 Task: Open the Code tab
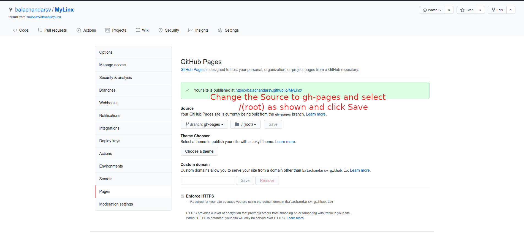click(21, 30)
